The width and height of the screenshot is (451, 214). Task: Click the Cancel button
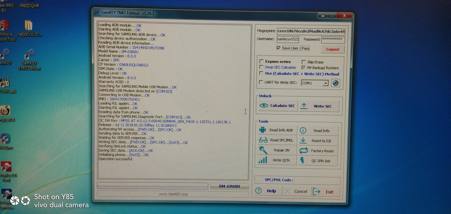[x=297, y=191]
